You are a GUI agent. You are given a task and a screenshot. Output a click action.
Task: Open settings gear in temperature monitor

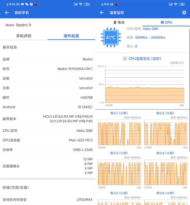[x=184, y=13]
